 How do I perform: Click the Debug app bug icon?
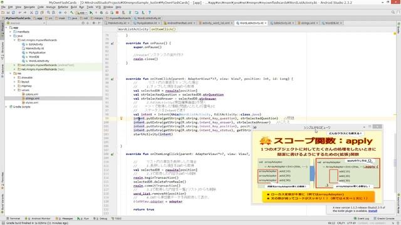[102, 12]
